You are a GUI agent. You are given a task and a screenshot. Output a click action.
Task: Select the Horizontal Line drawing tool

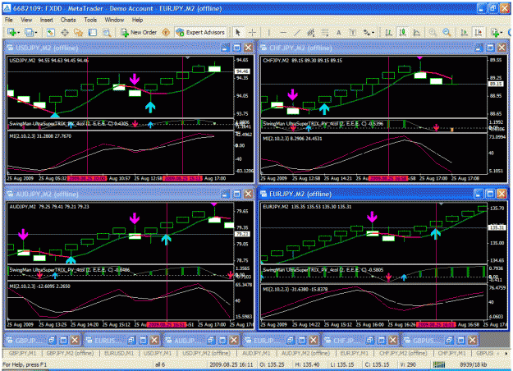283,32
